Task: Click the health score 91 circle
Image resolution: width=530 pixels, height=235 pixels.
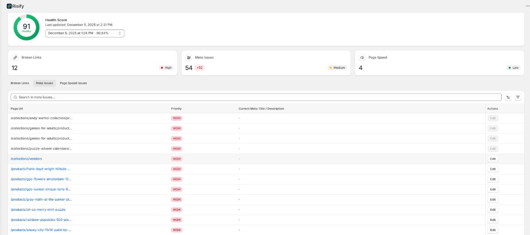Action: click(x=26, y=27)
